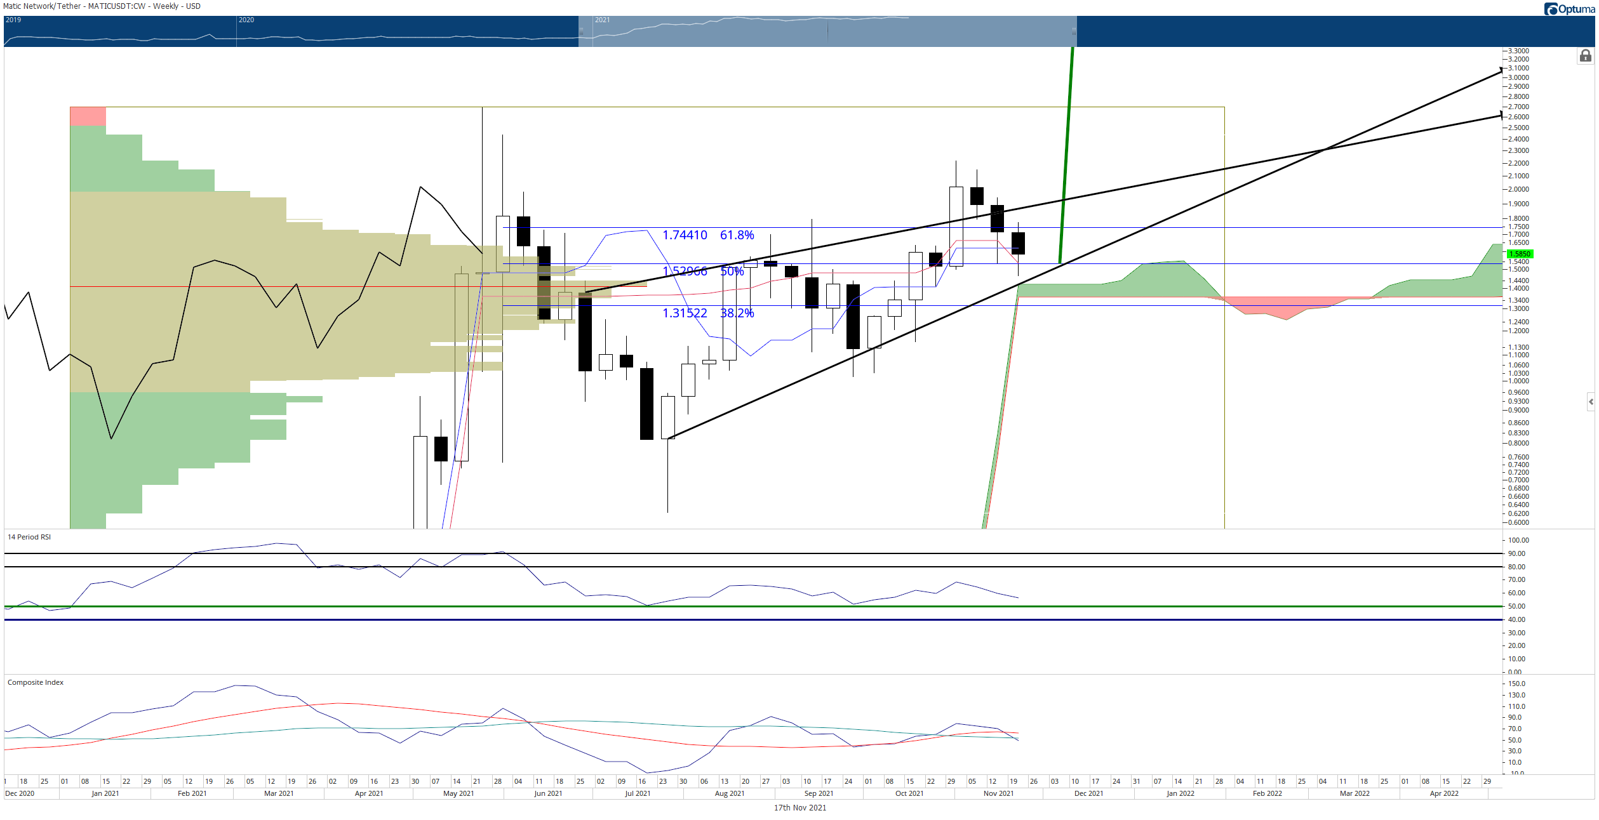Image resolution: width=1599 pixels, height=820 pixels.
Task: Click the MATICUSDT chart title text
Action: click(102, 6)
